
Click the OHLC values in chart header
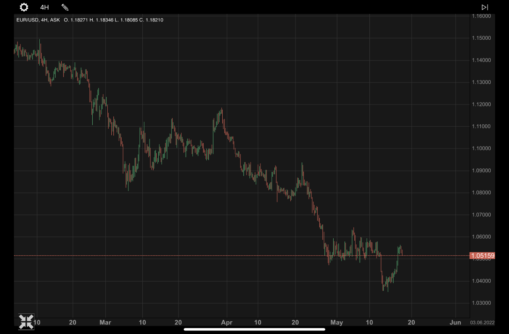(x=114, y=20)
